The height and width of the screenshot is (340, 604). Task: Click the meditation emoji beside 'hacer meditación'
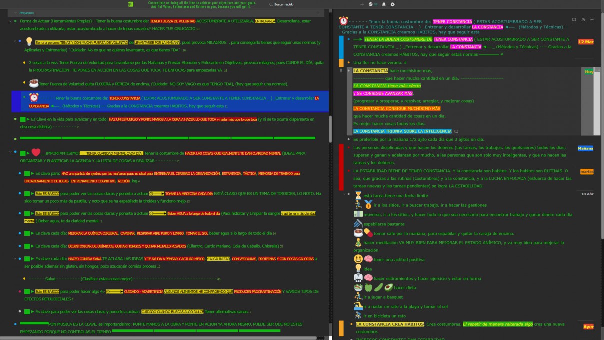(358, 242)
